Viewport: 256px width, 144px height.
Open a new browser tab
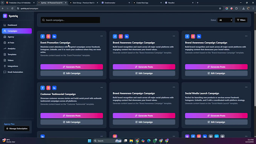click(198, 3)
